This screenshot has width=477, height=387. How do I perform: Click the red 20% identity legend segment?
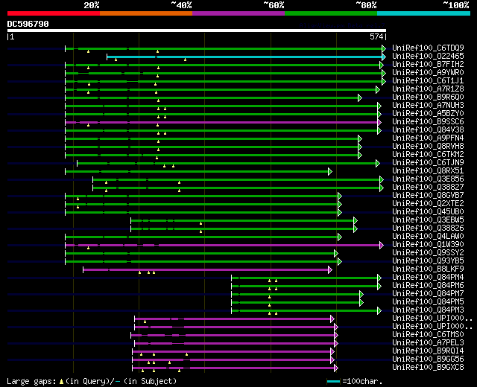(x=54, y=13)
